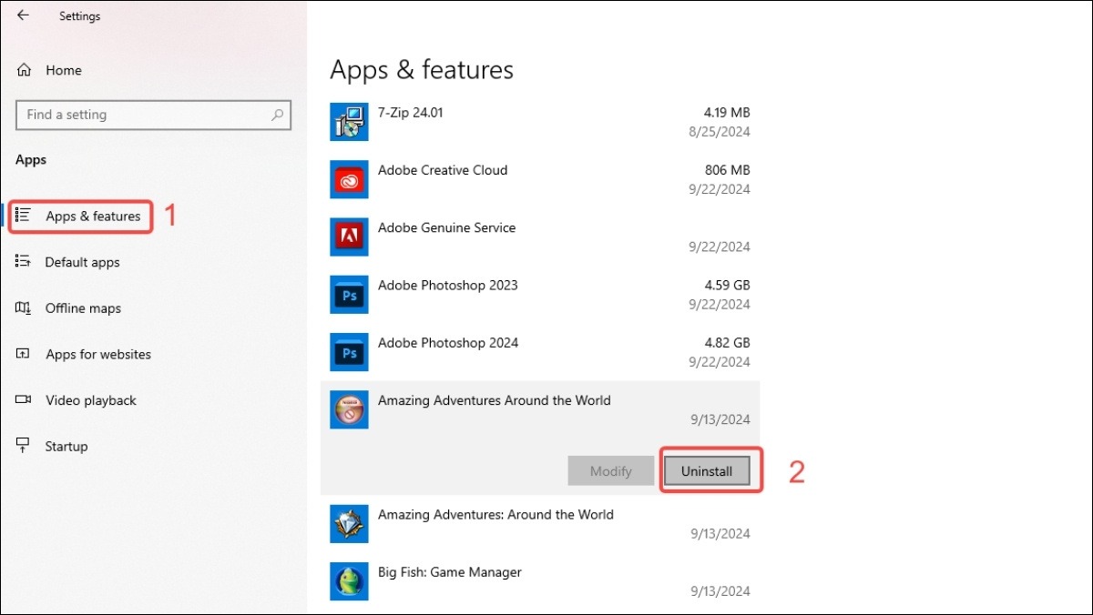Screen dimensions: 1093x615
Task: Select the Adobe Photoshop 2024 app icon
Action: coord(349,352)
